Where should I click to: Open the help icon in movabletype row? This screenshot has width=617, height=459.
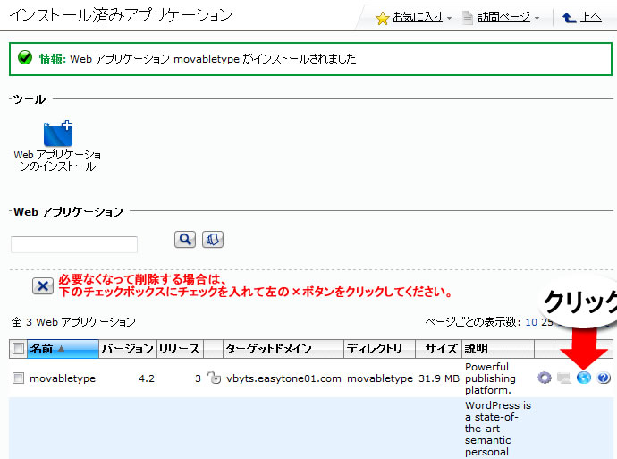pos(604,378)
